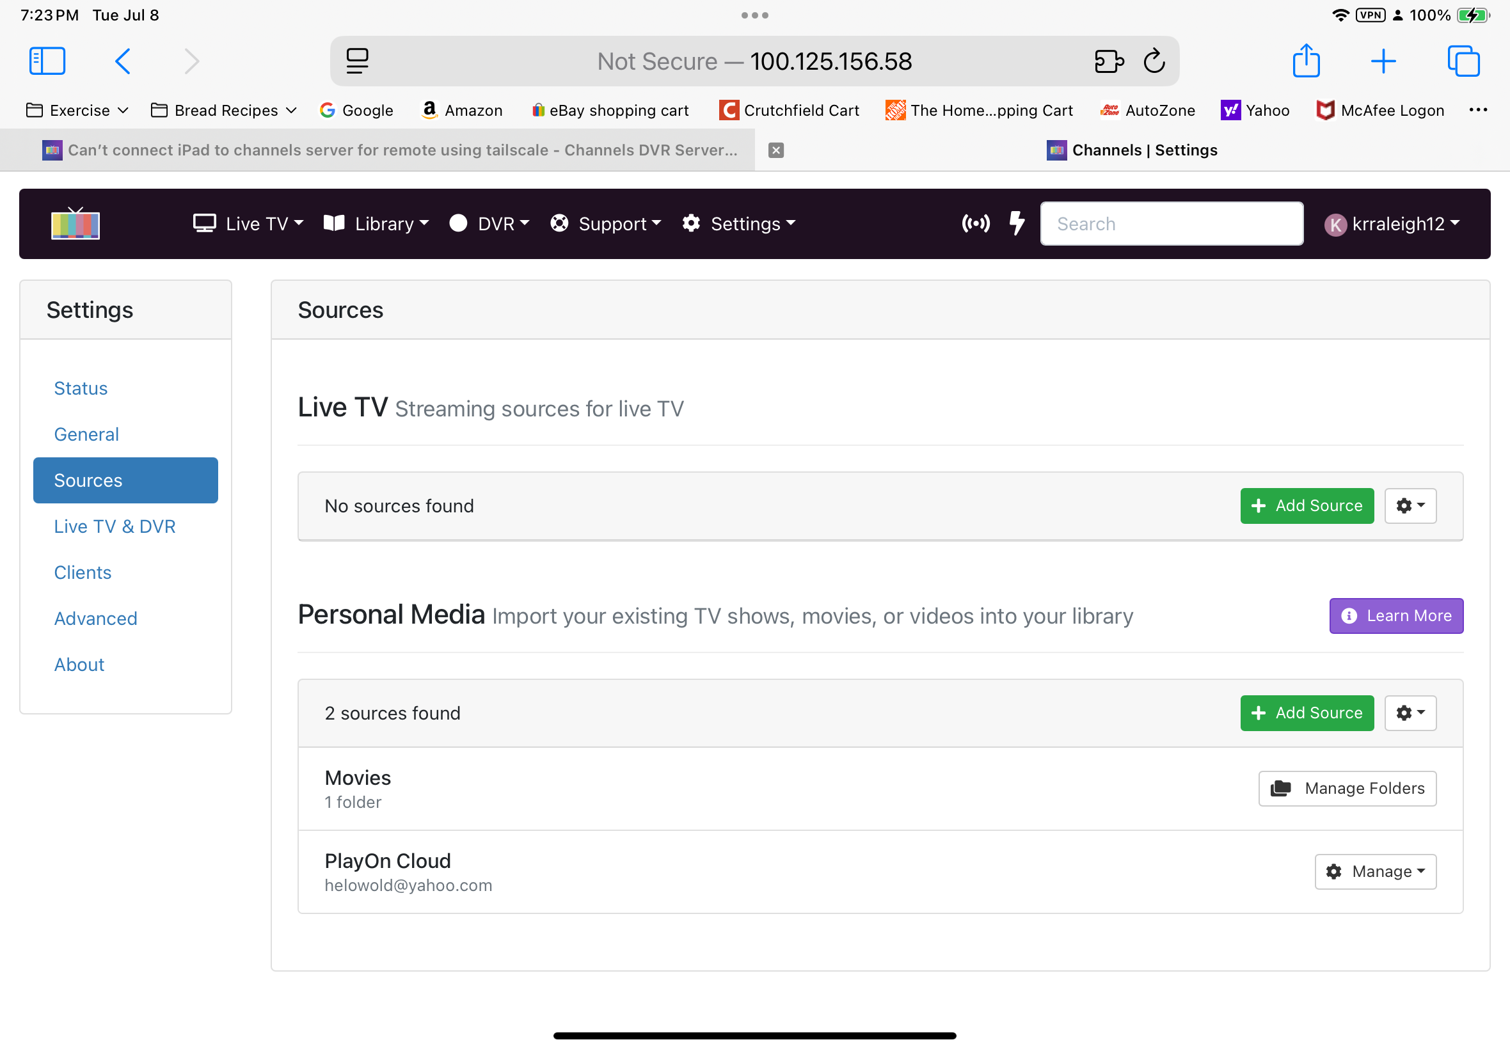1510x1049 pixels.
Task: Click the Search input field
Action: (x=1172, y=223)
